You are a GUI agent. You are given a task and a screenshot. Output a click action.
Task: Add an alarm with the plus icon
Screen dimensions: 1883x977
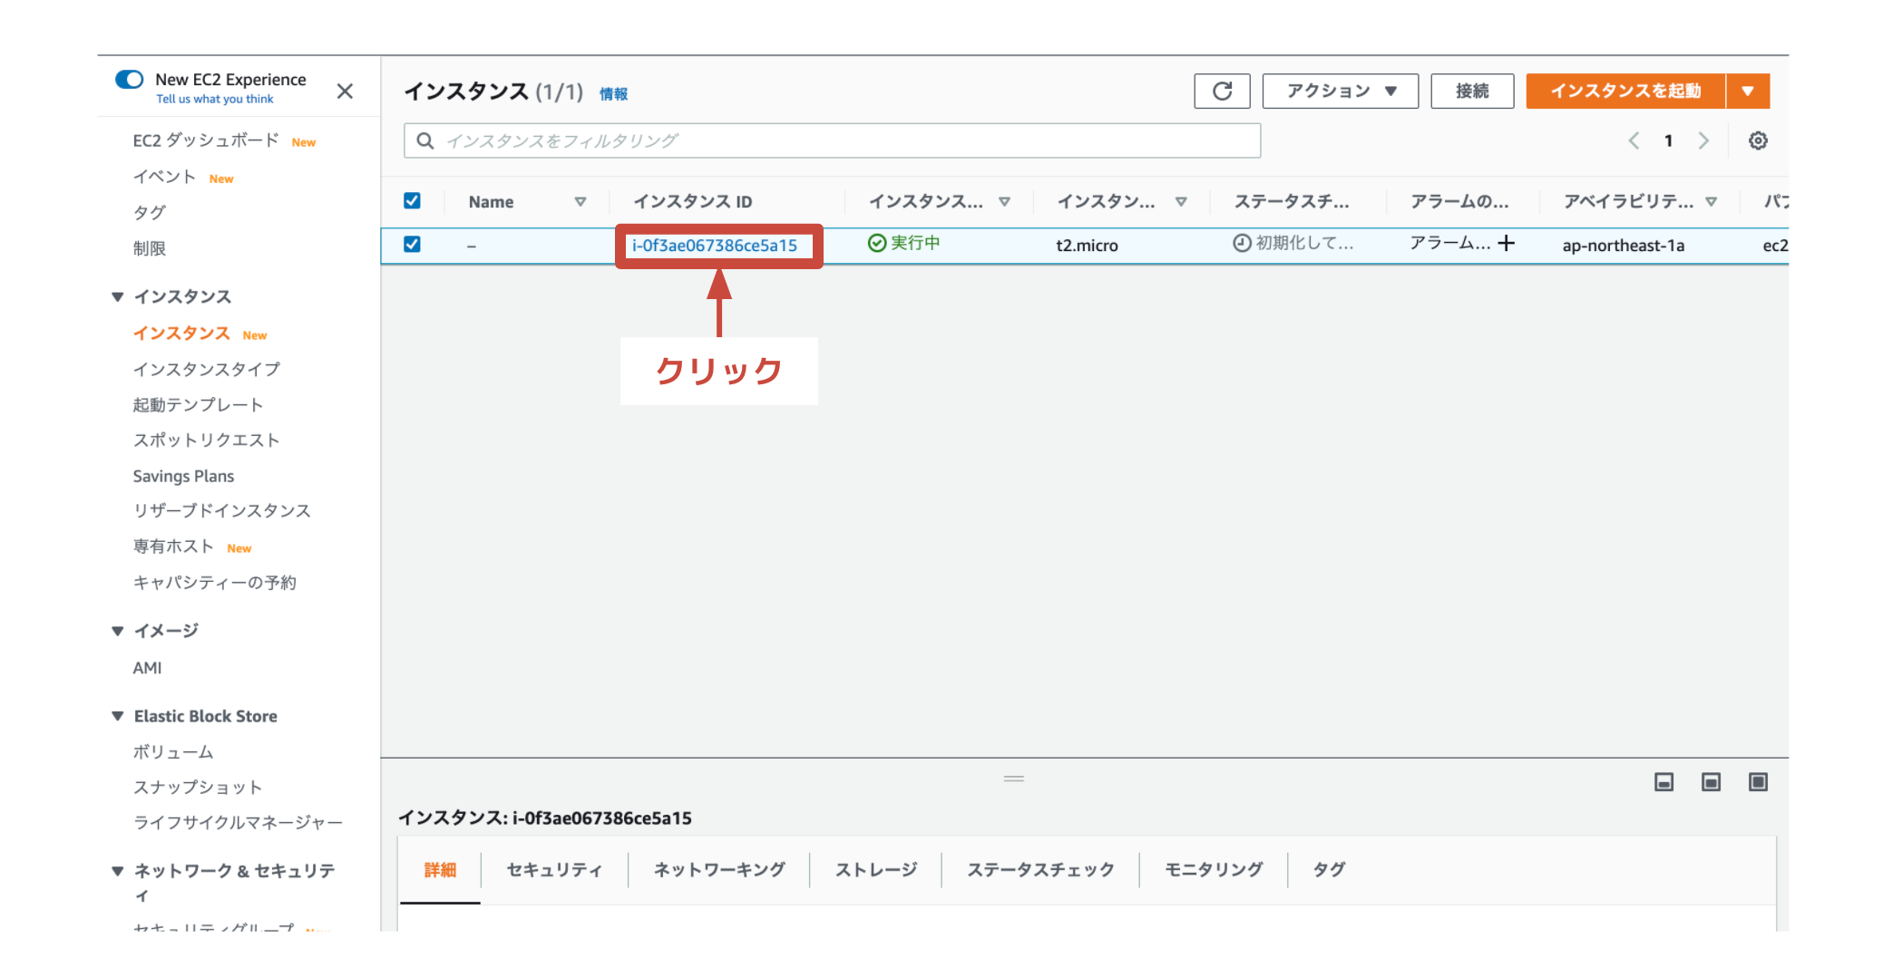point(1507,243)
